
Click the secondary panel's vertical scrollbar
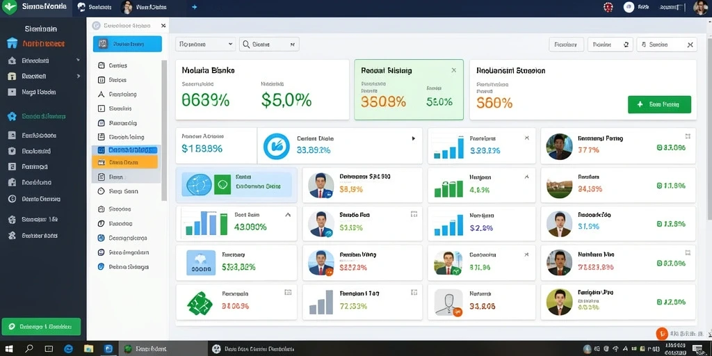pyautogui.click(x=164, y=130)
